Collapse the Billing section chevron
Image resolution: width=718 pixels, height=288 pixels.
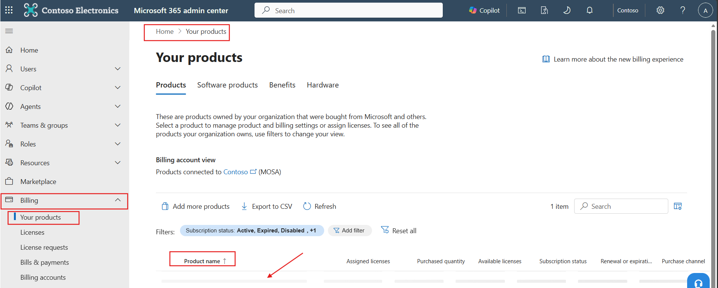click(x=118, y=200)
